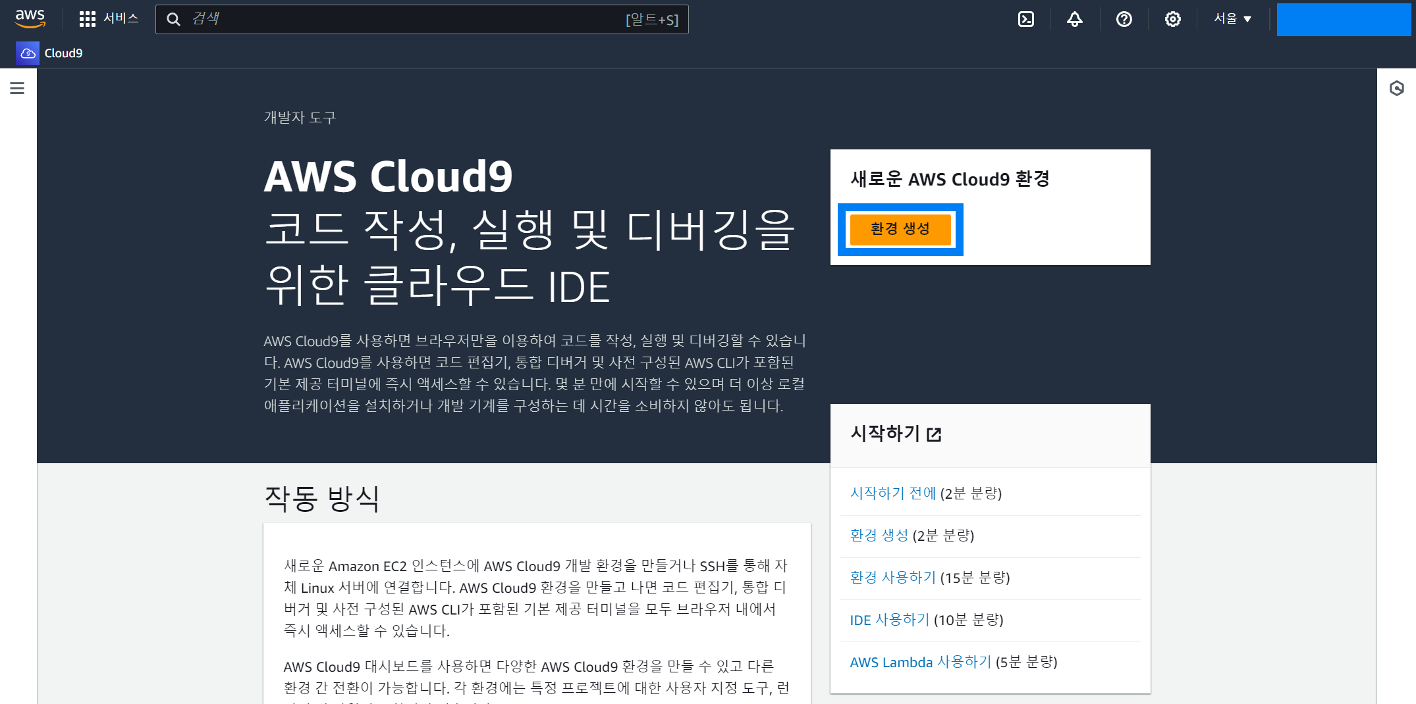Open the IDE 사용하기 link
The width and height of the screenshot is (1416, 704).
(x=890, y=620)
